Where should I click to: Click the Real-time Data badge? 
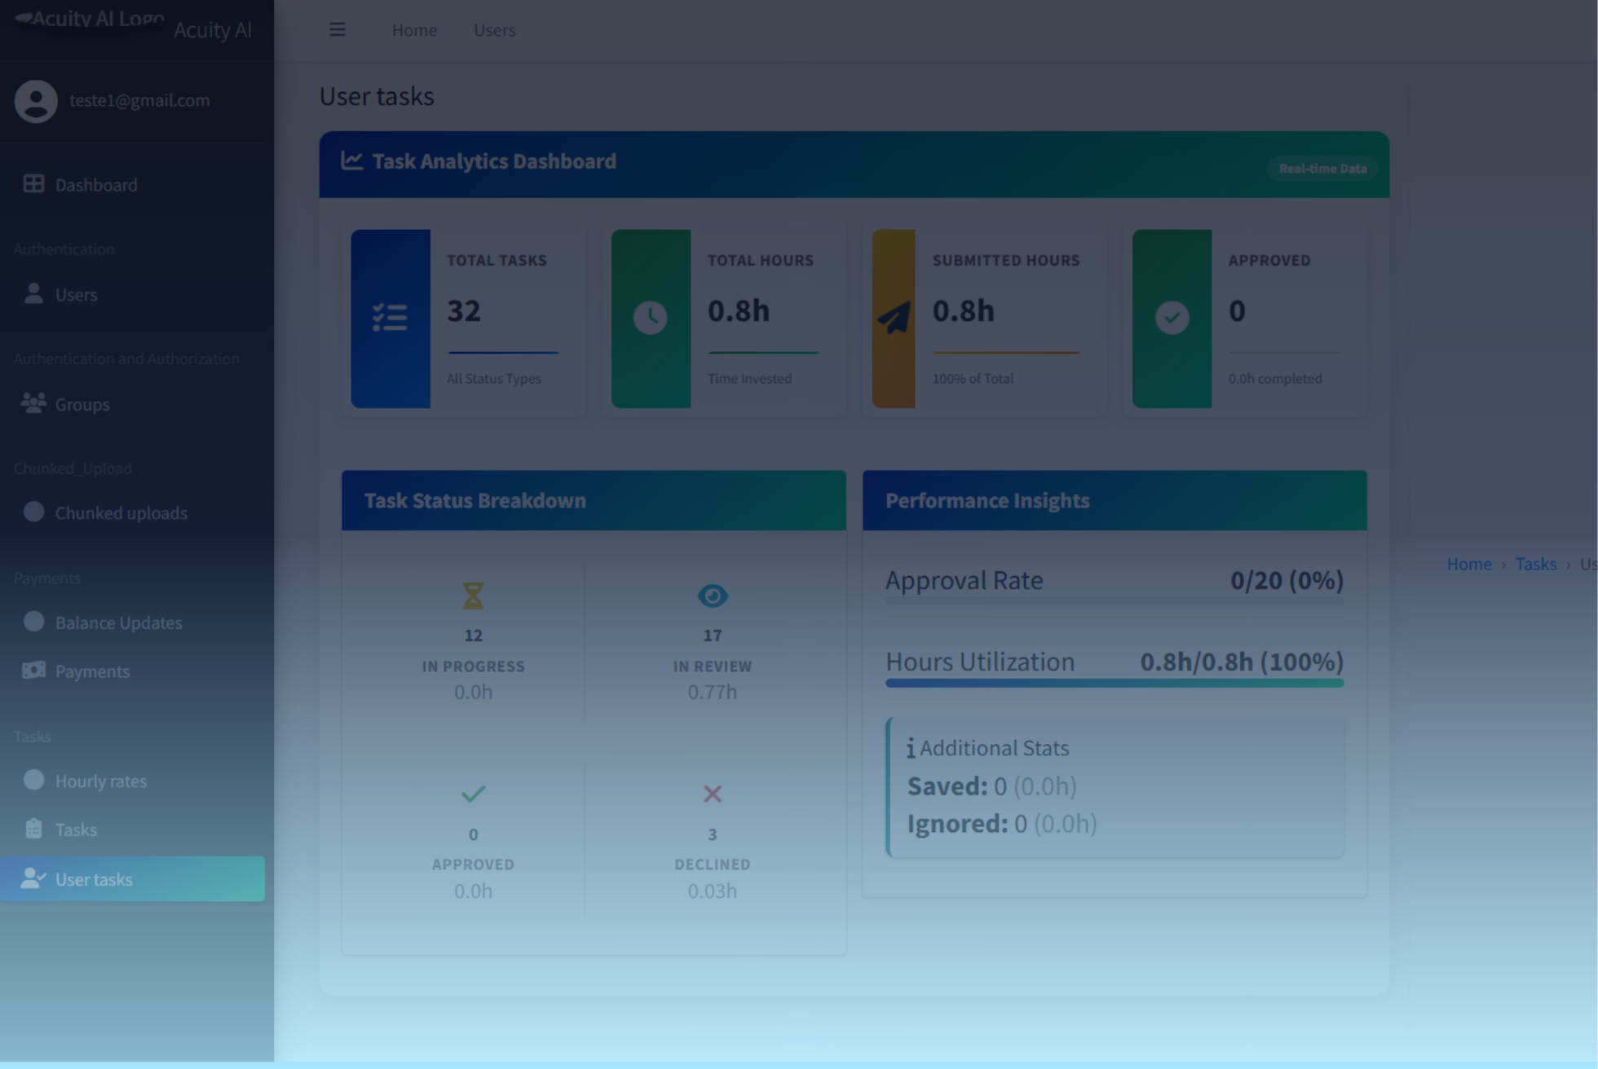pos(1322,169)
